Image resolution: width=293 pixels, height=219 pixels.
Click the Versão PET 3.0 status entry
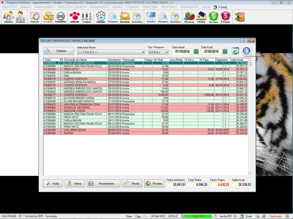226,216
